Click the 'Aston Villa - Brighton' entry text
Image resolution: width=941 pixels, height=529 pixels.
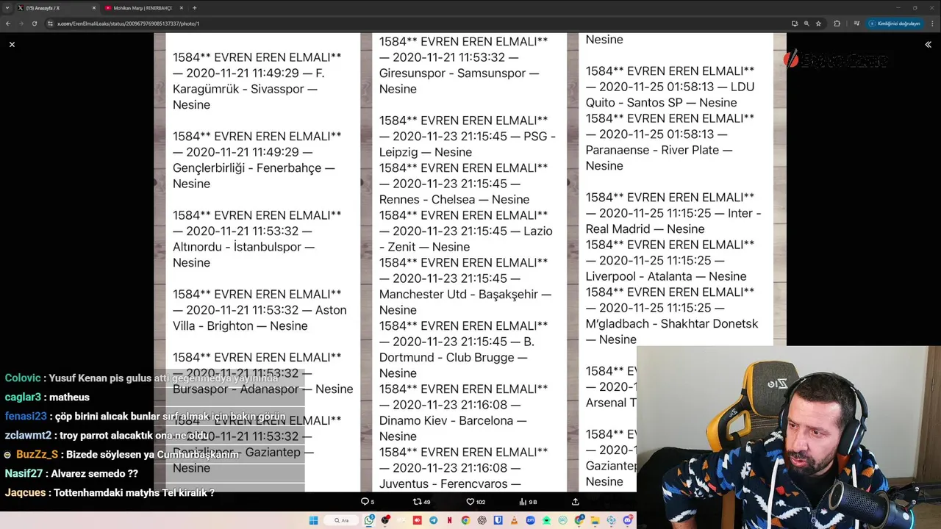click(x=260, y=317)
